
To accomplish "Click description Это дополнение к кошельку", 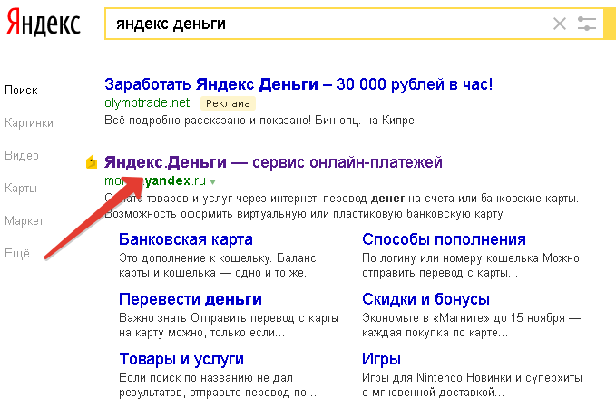I will [218, 266].
